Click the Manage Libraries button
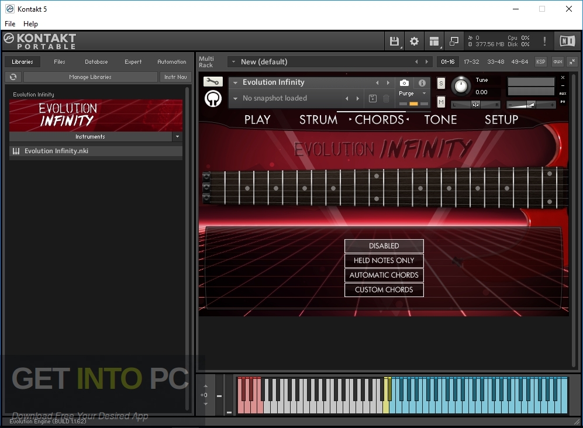583x428 pixels. pyautogui.click(x=91, y=77)
